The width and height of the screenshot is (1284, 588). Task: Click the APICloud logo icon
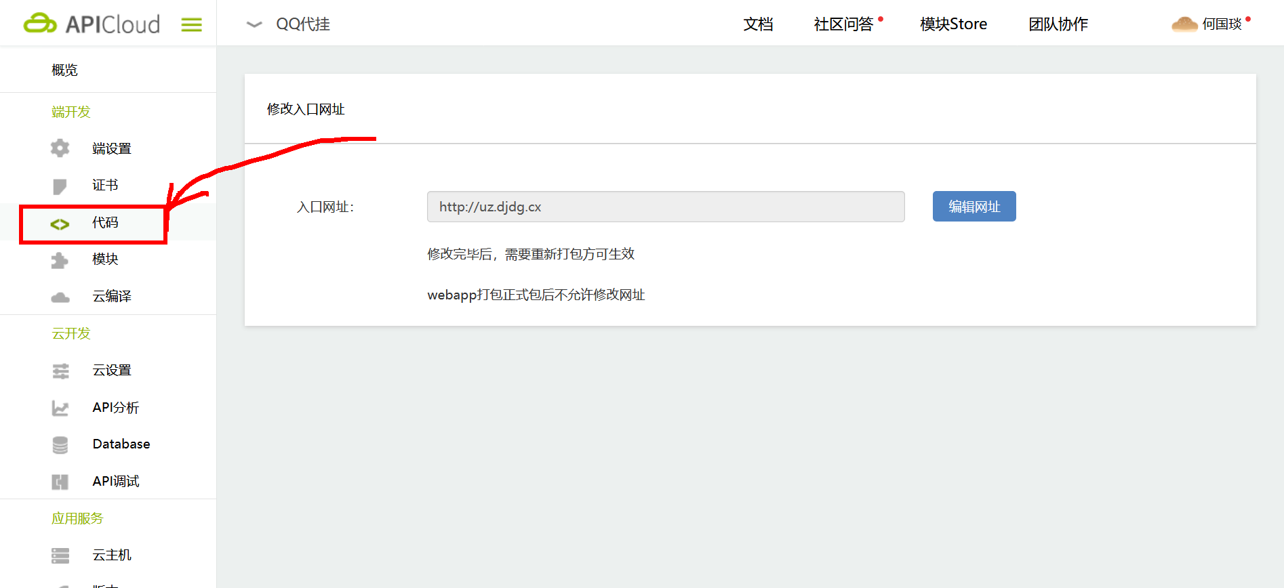pyautogui.click(x=40, y=24)
